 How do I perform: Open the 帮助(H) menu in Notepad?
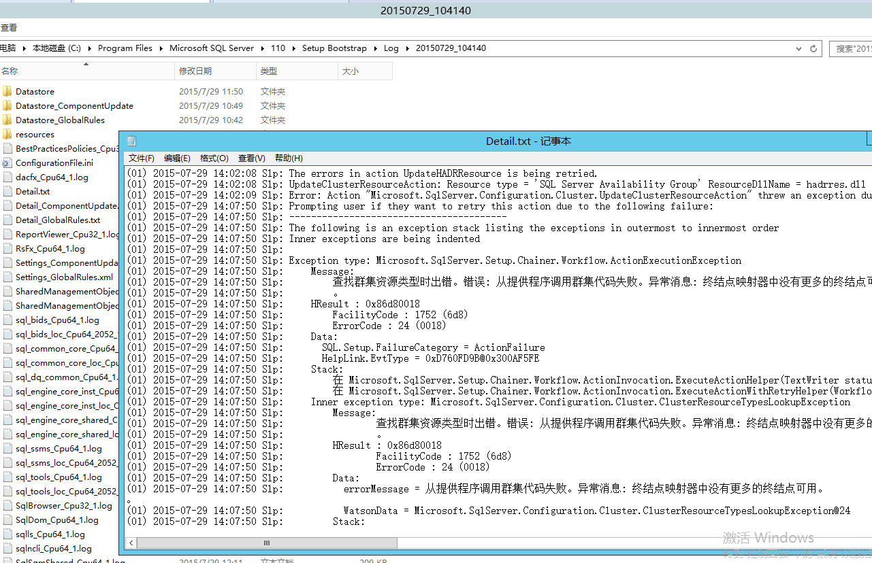[x=289, y=158]
